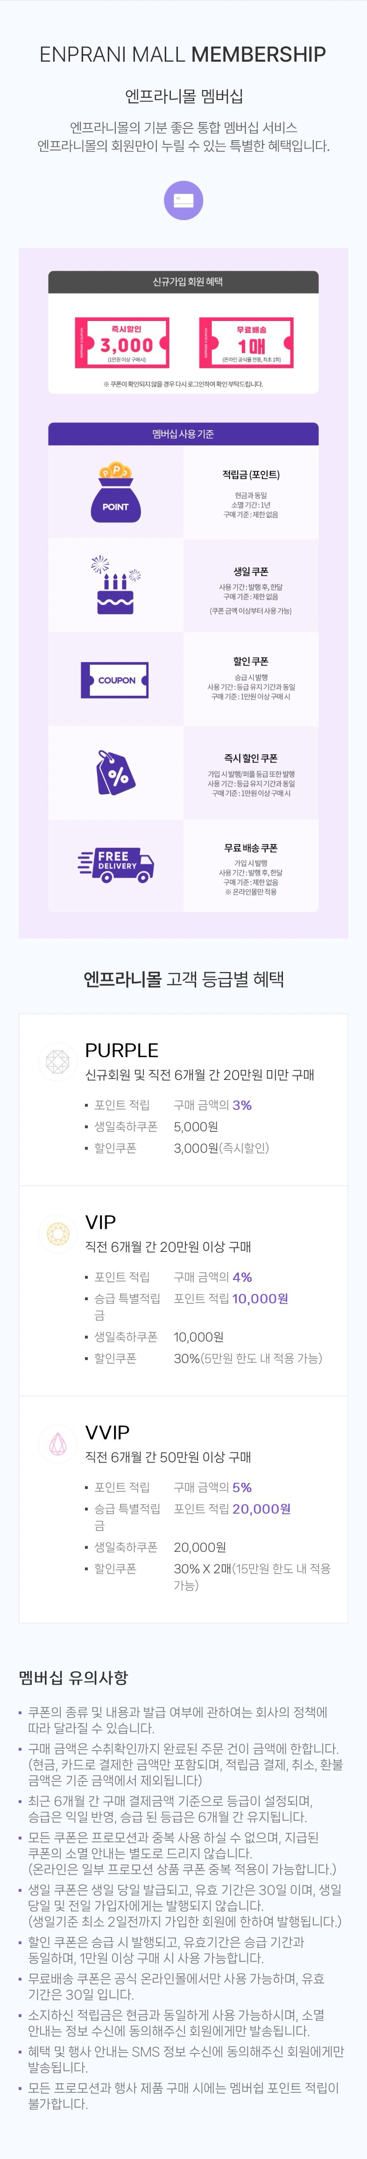Click the 적립금 (포인트) label

(x=251, y=475)
